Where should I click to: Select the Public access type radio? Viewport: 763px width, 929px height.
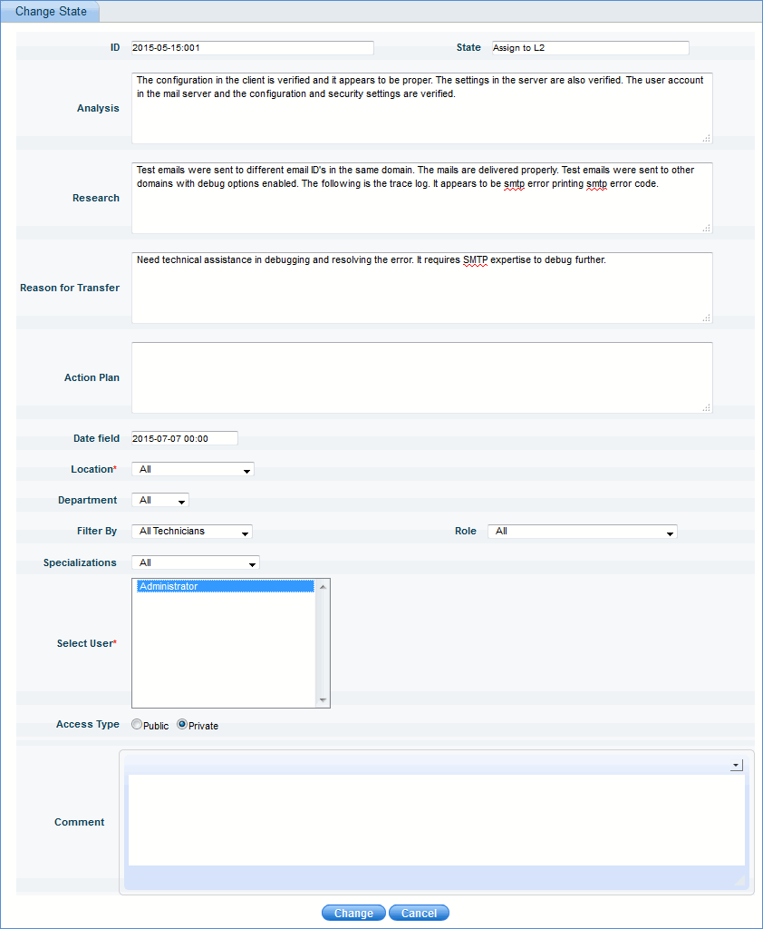coord(137,725)
